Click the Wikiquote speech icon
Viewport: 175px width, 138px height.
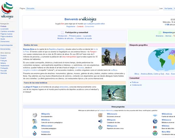click(100, 121)
